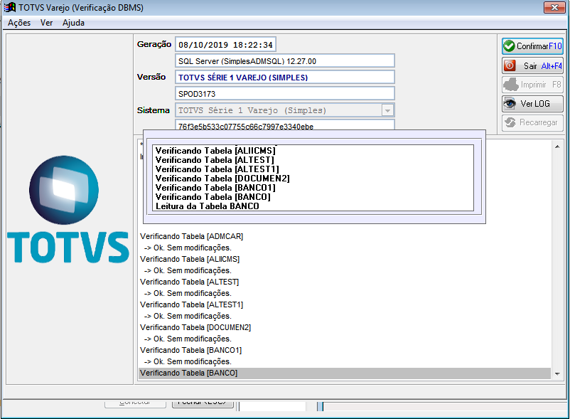Open the Ações menu
The image size is (570, 419).
[19, 23]
